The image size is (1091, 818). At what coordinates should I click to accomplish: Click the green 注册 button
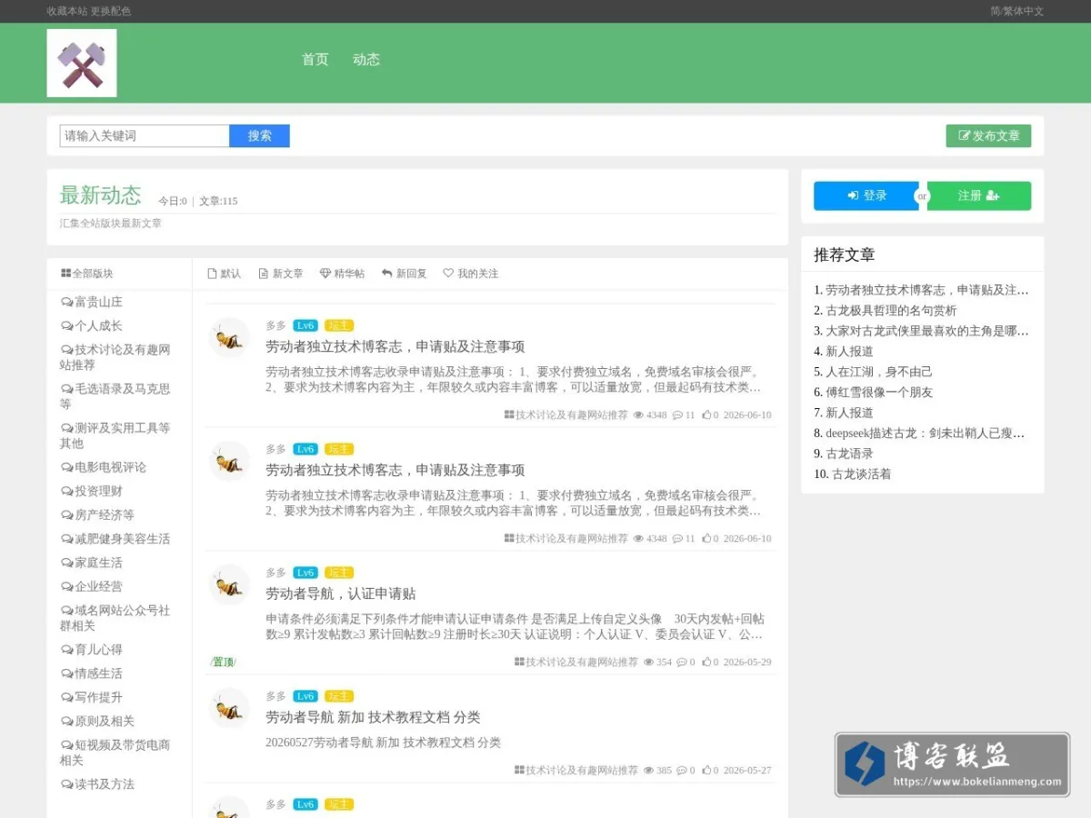979,195
